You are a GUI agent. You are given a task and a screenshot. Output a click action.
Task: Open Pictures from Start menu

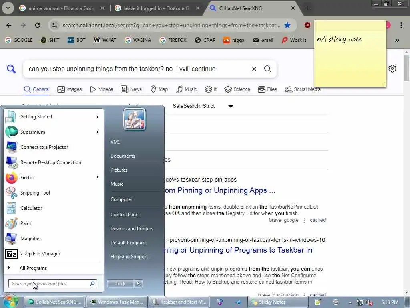pyautogui.click(x=119, y=170)
